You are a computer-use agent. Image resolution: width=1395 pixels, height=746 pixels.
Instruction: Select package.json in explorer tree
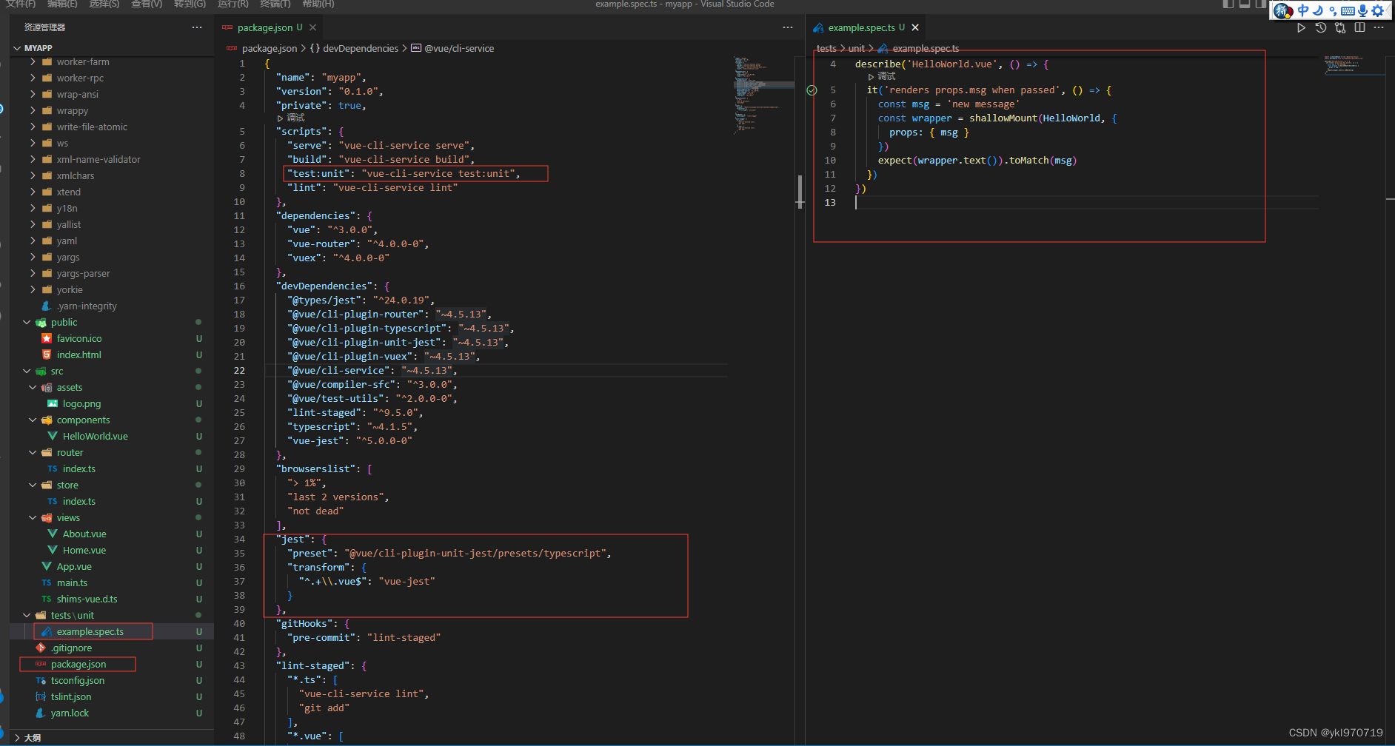point(112,664)
